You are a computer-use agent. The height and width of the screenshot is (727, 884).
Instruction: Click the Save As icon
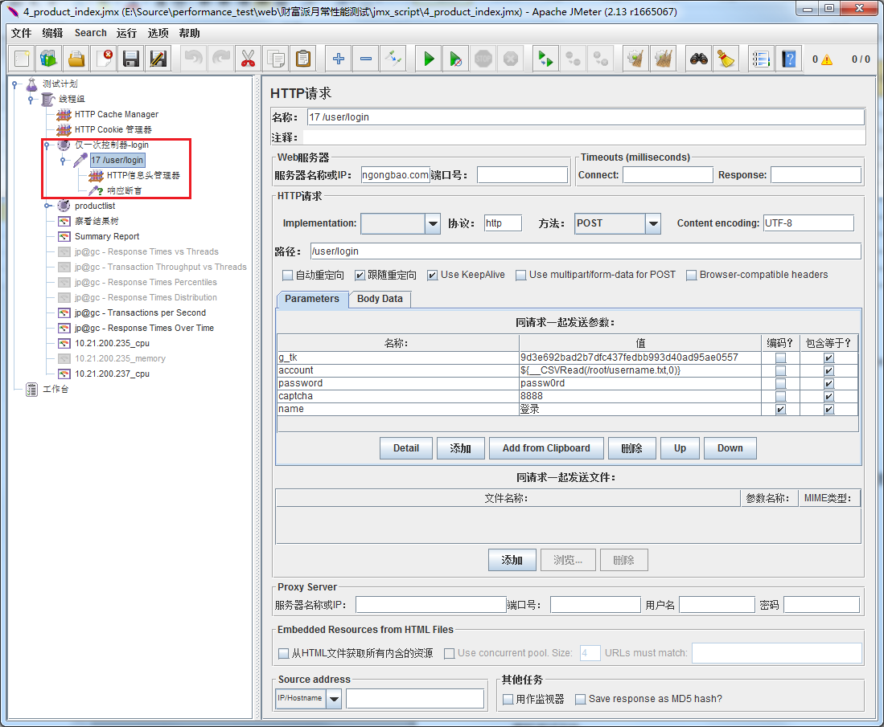click(x=158, y=59)
